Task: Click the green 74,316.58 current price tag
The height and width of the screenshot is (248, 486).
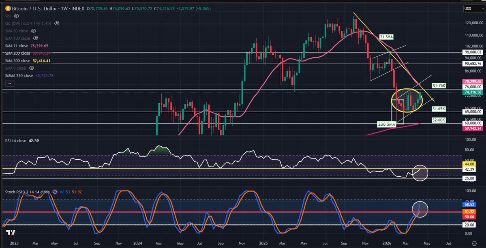Action: pyautogui.click(x=473, y=92)
